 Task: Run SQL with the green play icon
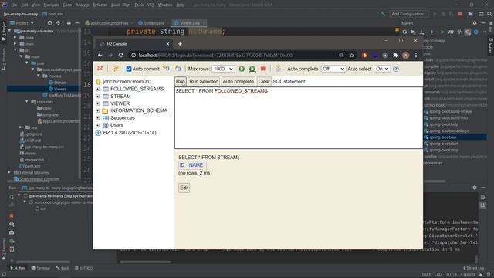coord(242,69)
